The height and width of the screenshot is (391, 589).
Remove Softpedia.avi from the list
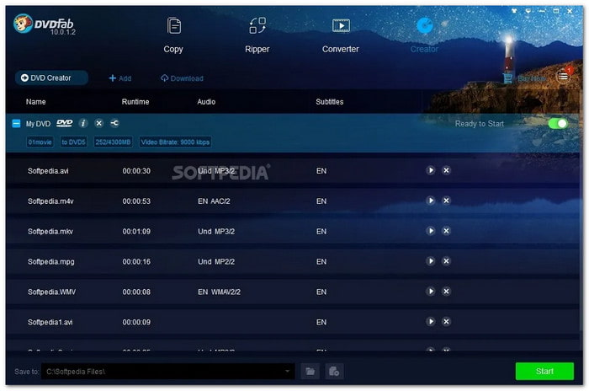[x=446, y=170]
